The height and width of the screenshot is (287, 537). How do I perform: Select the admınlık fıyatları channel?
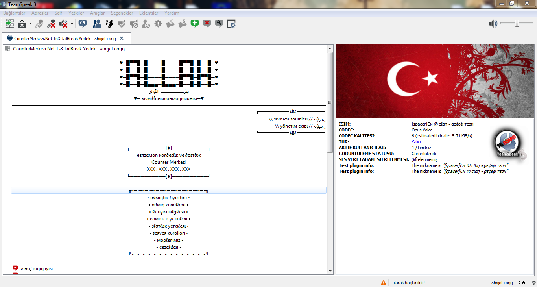tap(169, 198)
